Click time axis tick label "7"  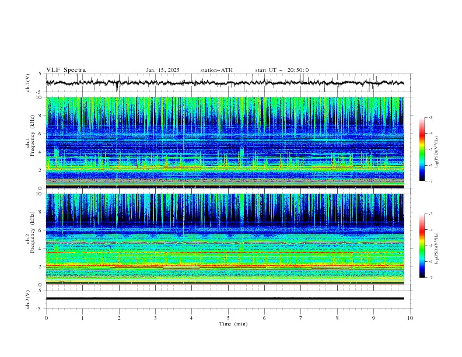pyautogui.click(x=301, y=318)
